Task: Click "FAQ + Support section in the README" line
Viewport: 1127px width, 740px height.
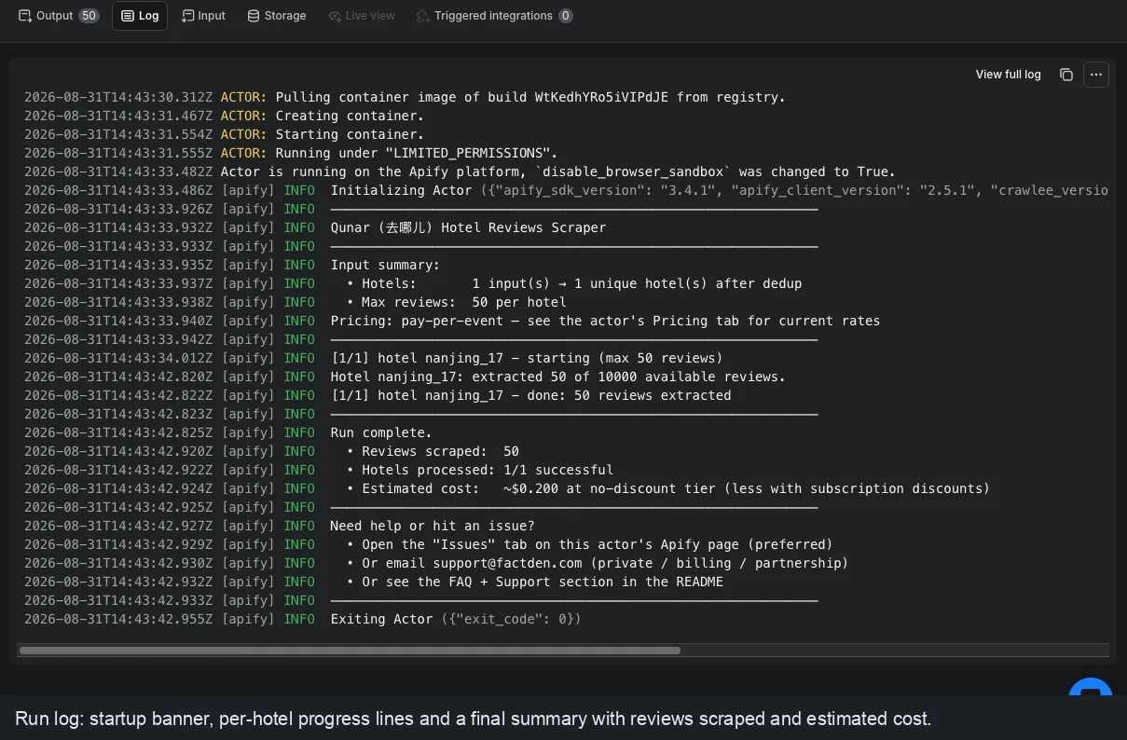Action: (x=374, y=582)
